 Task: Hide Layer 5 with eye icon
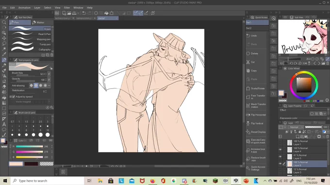(x=280, y=157)
